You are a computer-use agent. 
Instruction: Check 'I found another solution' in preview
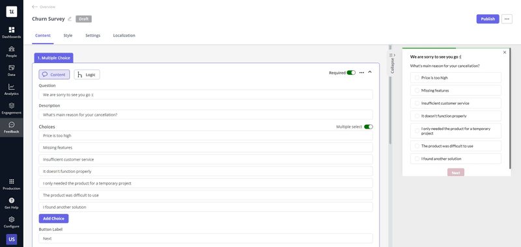417,159
